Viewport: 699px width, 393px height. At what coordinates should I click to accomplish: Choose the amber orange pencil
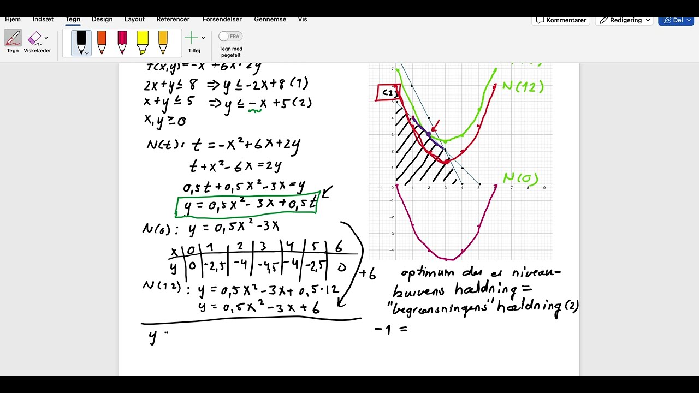[163, 43]
